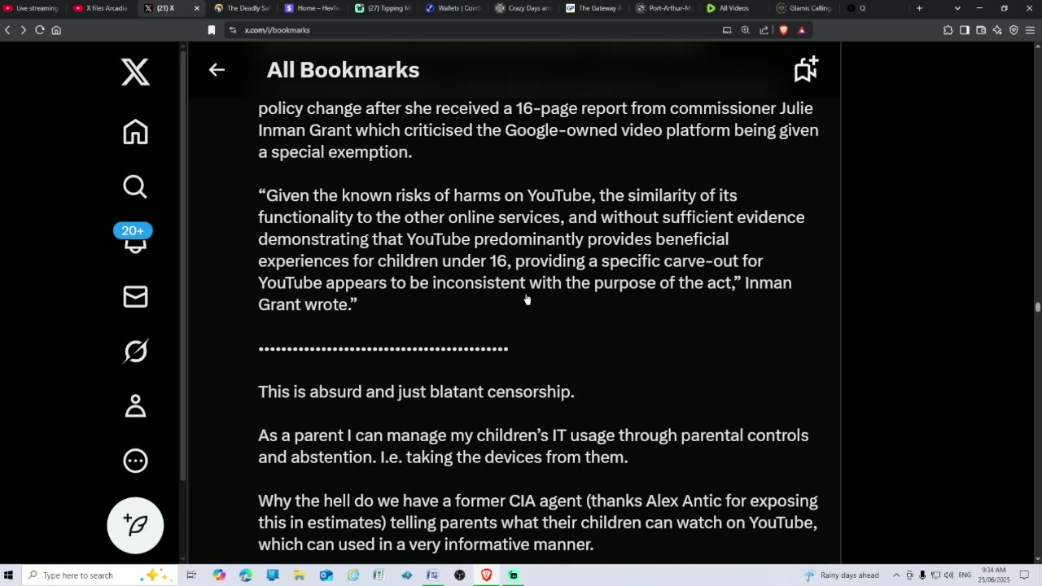Switch to the X files Arcadia tab

click(x=102, y=8)
